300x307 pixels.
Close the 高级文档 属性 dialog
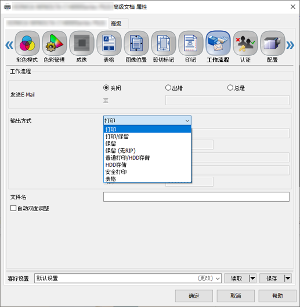[293, 6]
